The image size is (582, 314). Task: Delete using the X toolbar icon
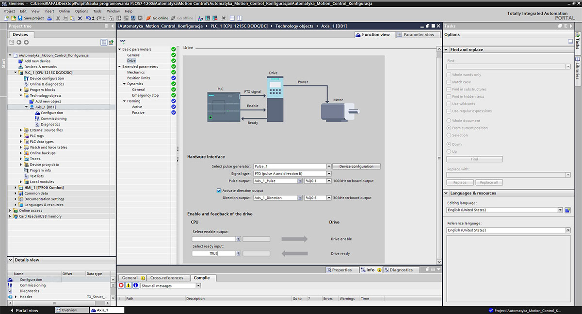tap(80, 18)
